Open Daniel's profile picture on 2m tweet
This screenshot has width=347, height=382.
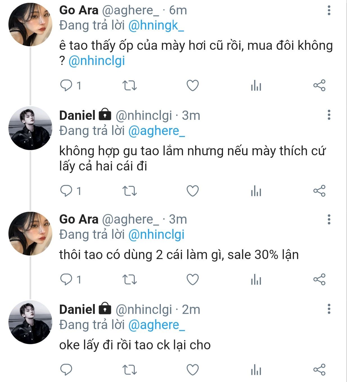pos(30,322)
